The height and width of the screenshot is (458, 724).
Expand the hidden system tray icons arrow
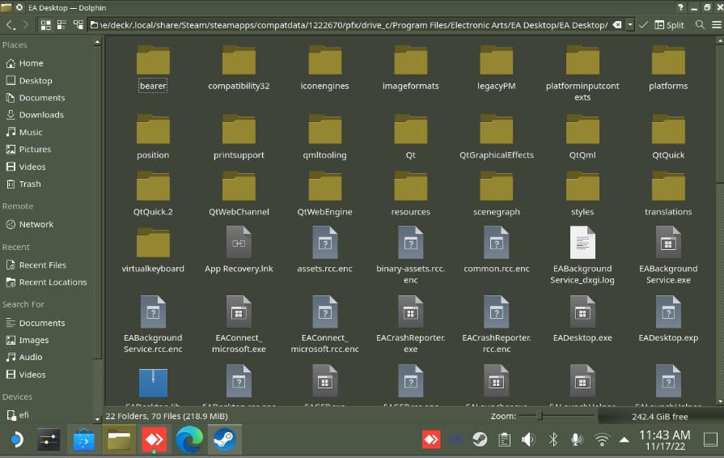pos(624,440)
